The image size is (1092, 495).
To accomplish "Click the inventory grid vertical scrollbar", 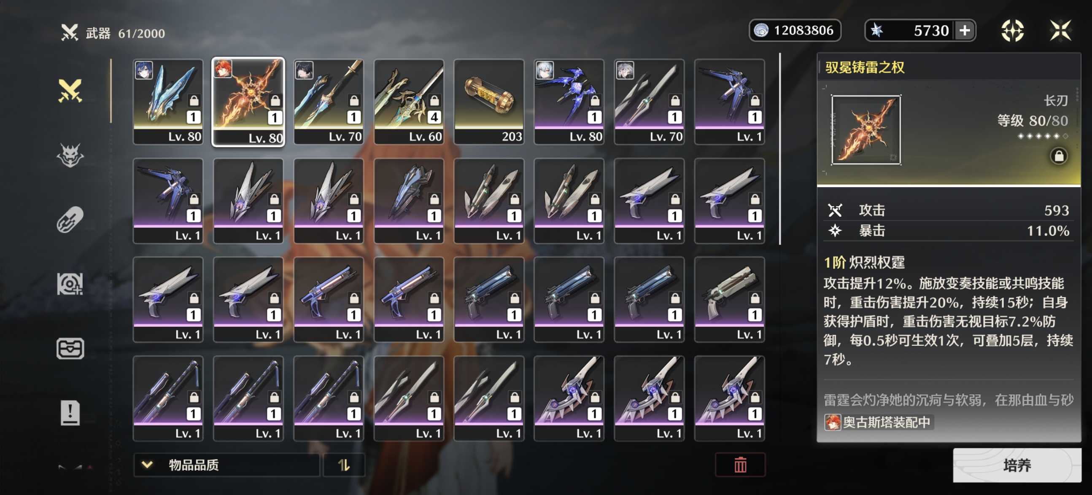I will (x=779, y=149).
